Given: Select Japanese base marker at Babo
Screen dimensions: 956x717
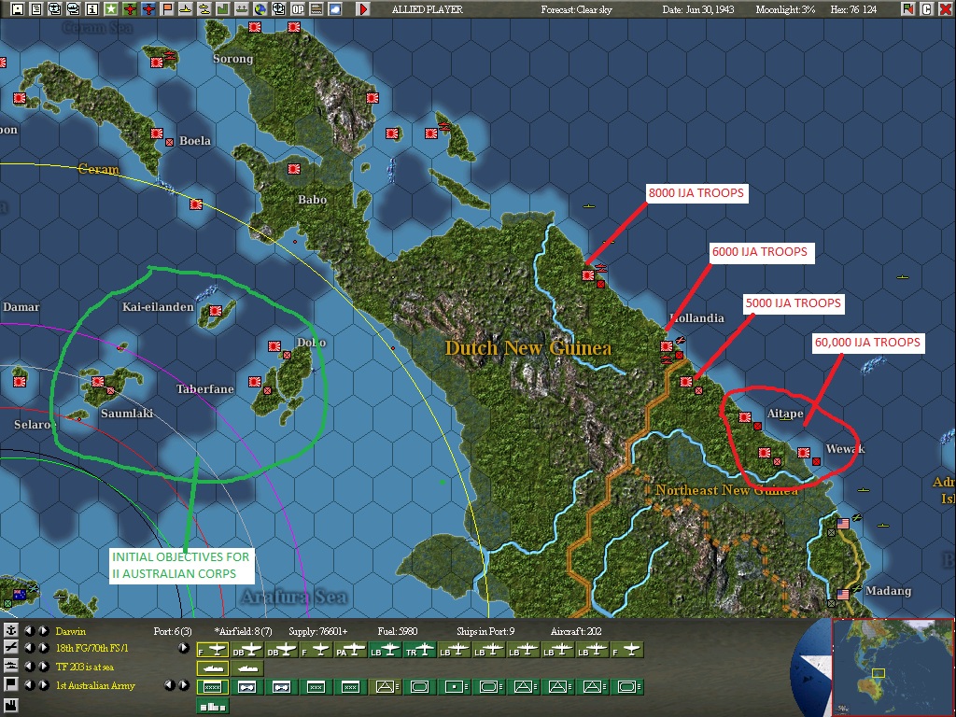Looking at the screenshot, I should (x=294, y=169).
